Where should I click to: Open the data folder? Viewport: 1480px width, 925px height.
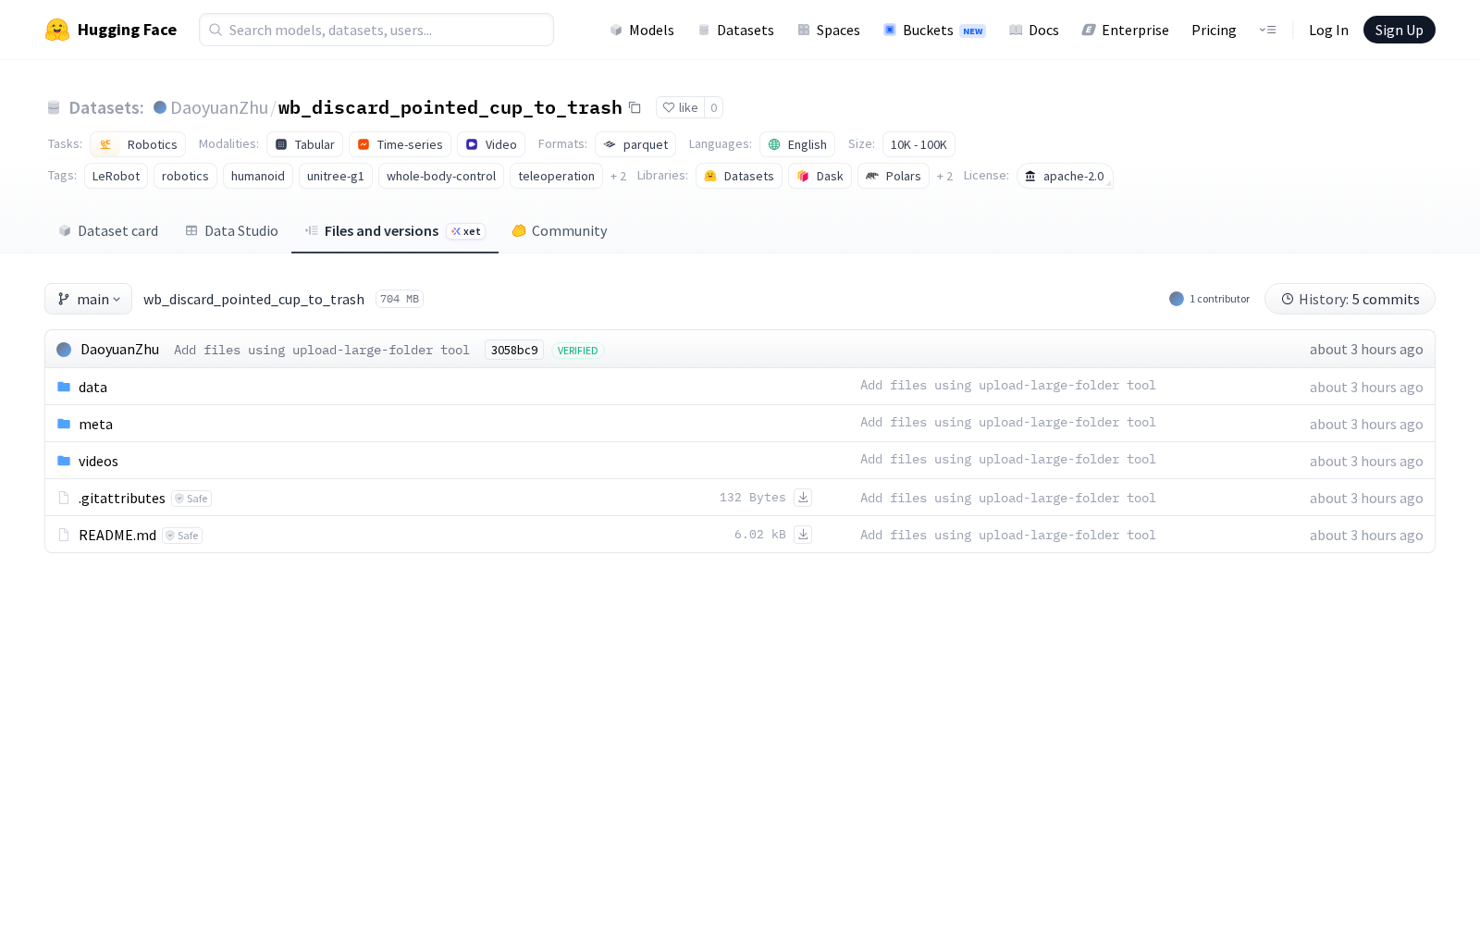[x=92, y=387]
